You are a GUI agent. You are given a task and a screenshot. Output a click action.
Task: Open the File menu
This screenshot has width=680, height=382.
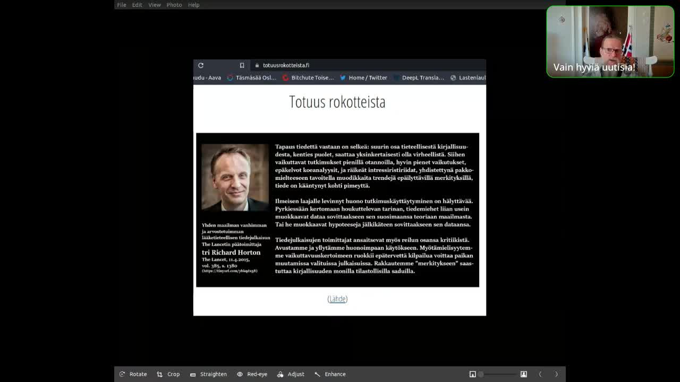pos(122,5)
